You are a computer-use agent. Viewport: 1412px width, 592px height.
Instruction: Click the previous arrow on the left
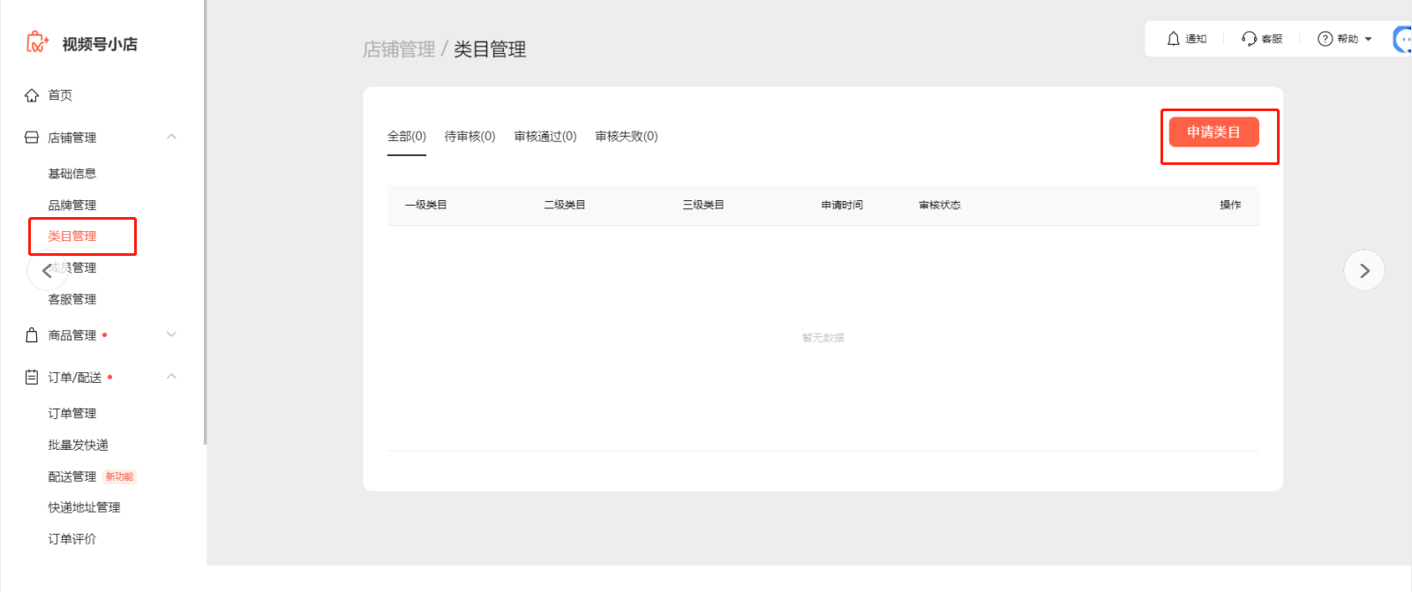point(47,271)
